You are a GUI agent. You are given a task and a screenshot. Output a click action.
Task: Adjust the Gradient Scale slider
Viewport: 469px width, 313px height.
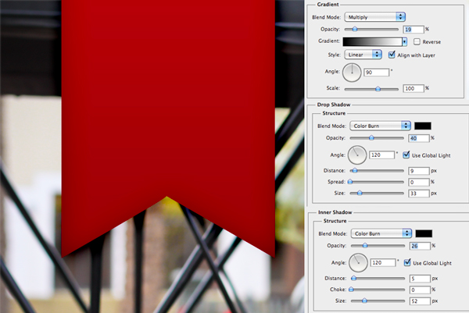click(378, 89)
